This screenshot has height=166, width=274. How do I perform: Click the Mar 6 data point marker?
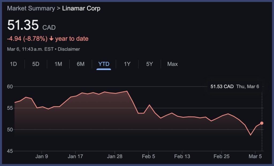(262, 123)
